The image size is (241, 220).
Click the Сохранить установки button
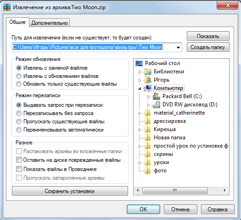pos(70,191)
